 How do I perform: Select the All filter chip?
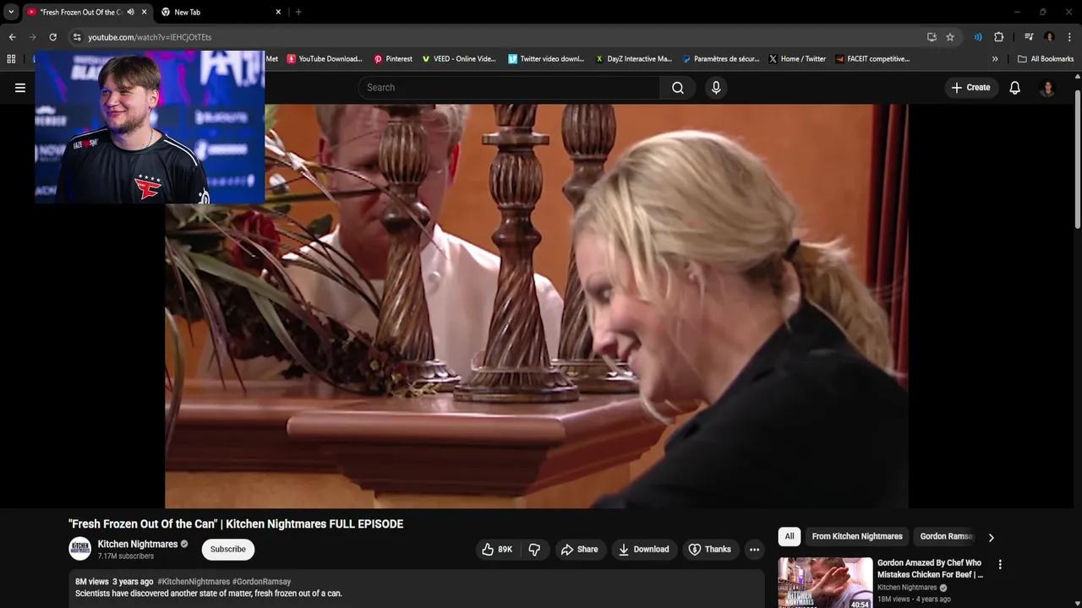(x=789, y=536)
